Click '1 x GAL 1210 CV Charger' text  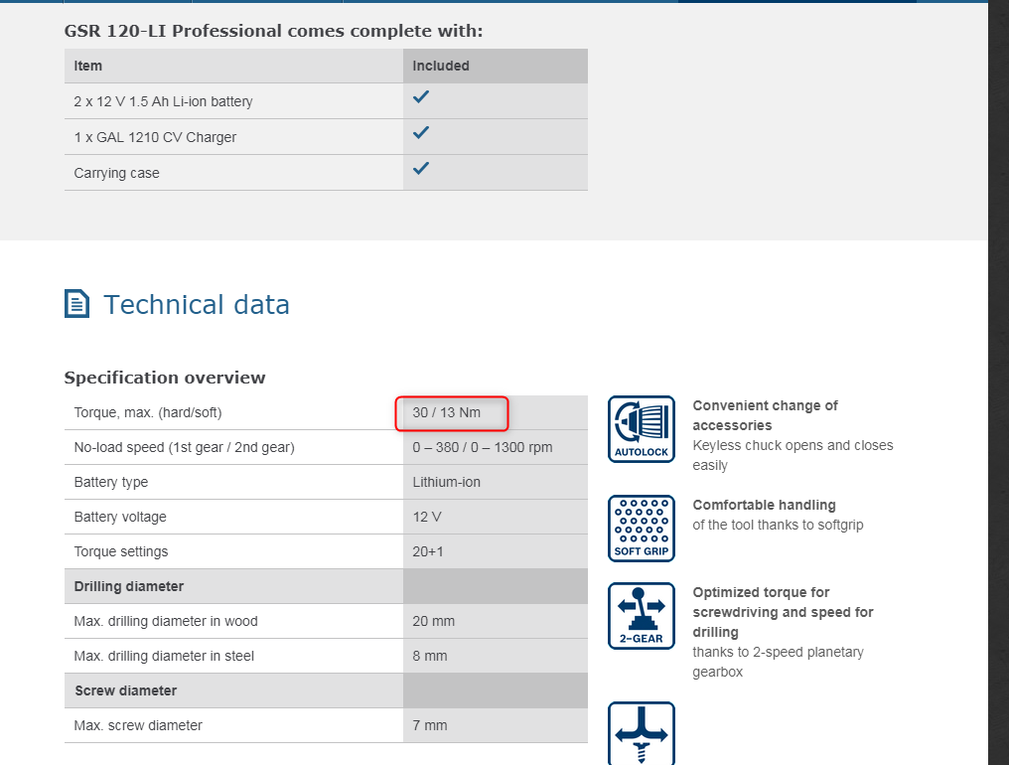[155, 137]
